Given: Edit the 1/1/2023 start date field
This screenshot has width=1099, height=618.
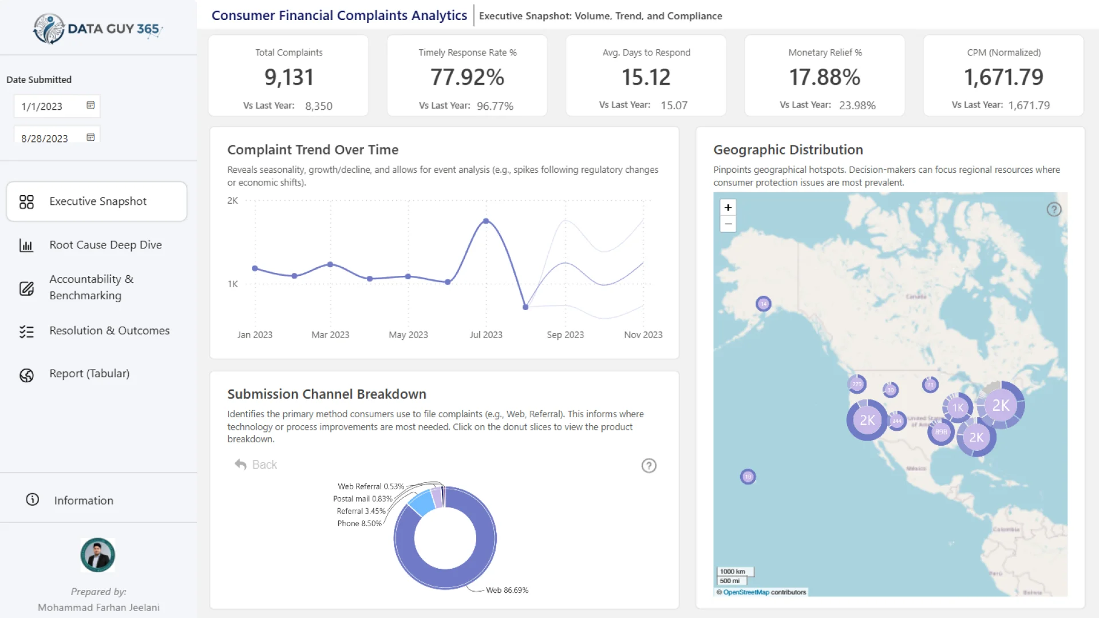Looking at the screenshot, I should point(49,106).
